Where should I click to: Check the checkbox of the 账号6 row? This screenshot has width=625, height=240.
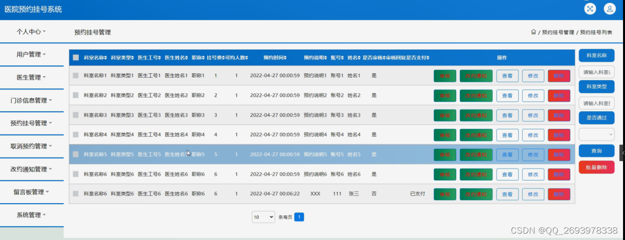click(76, 174)
